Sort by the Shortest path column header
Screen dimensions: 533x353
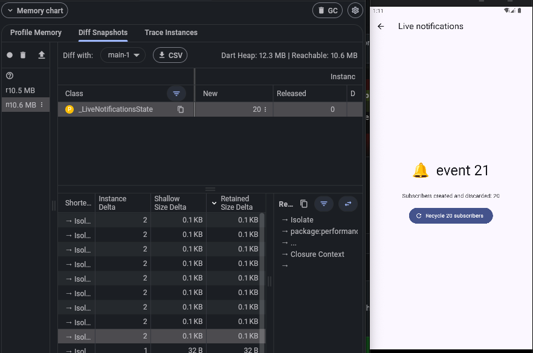pos(78,202)
